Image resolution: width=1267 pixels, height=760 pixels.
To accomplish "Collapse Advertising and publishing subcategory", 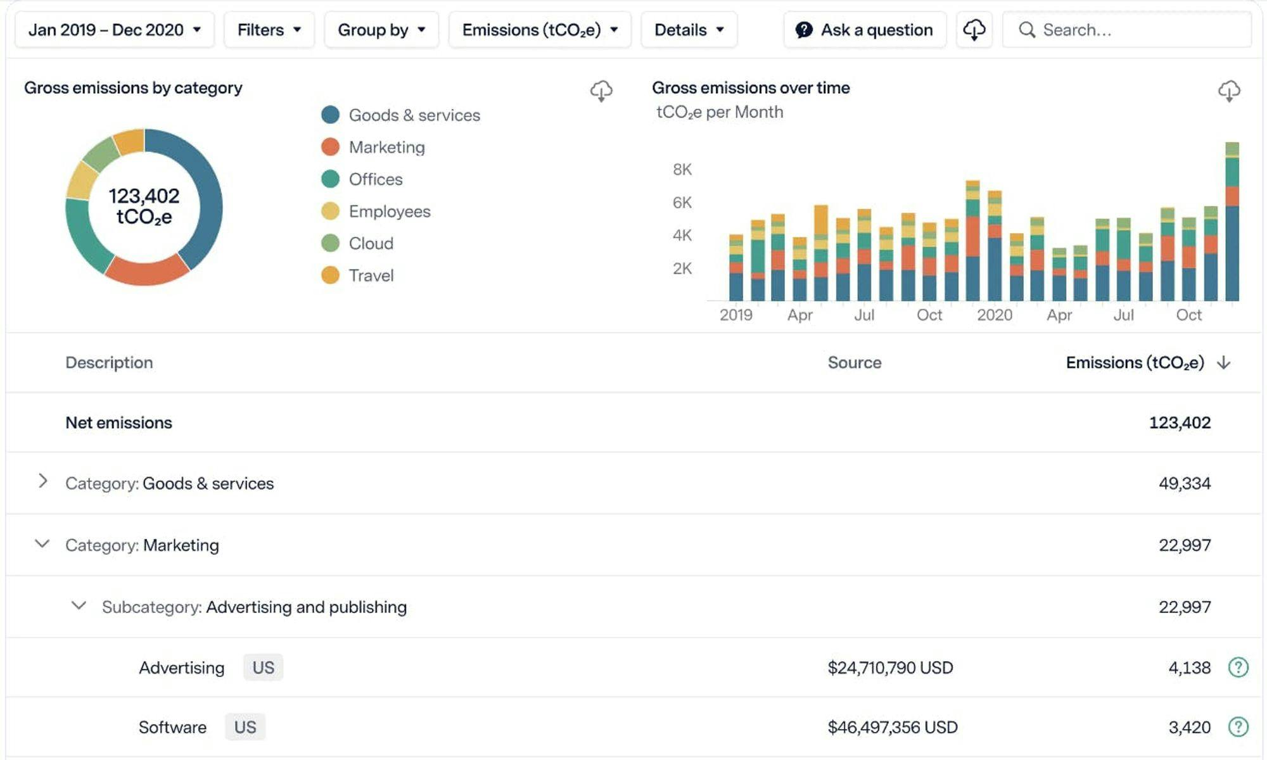I will coord(79,605).
